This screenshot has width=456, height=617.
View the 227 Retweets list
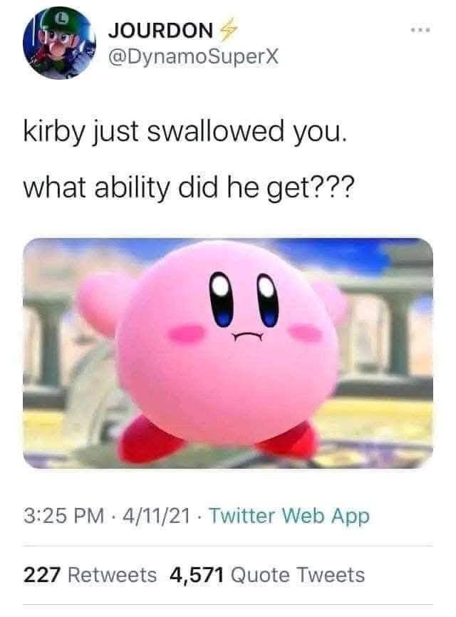(90, 575)
